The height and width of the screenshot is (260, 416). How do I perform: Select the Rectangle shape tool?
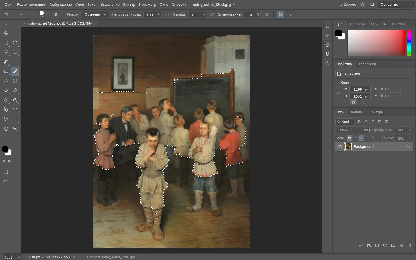pyautogui.click(x=15, y=119)
